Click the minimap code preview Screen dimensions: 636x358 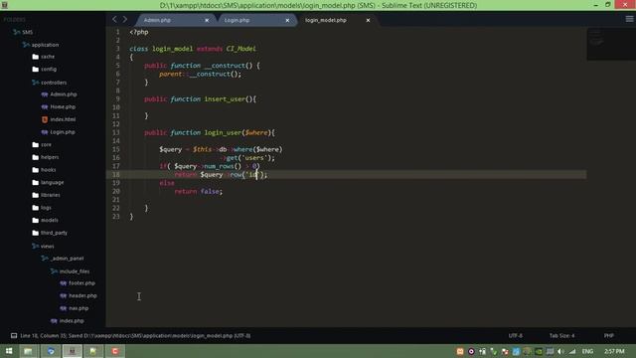611,44
